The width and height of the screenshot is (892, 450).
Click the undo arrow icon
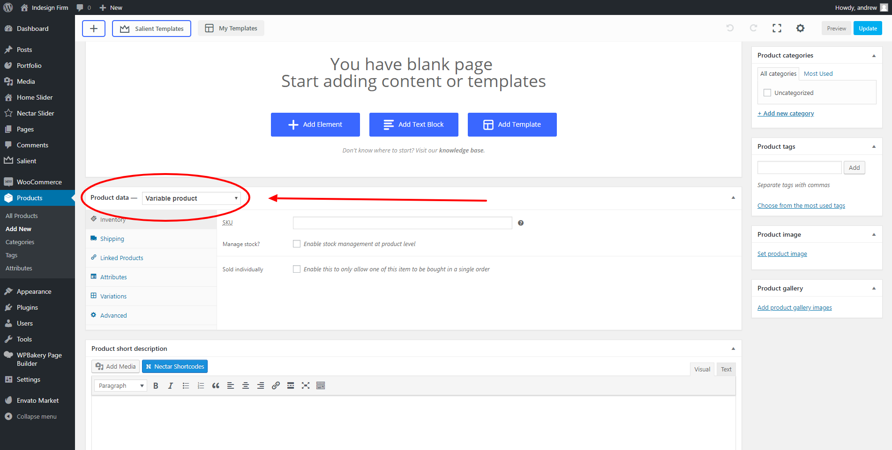[730, 29]
